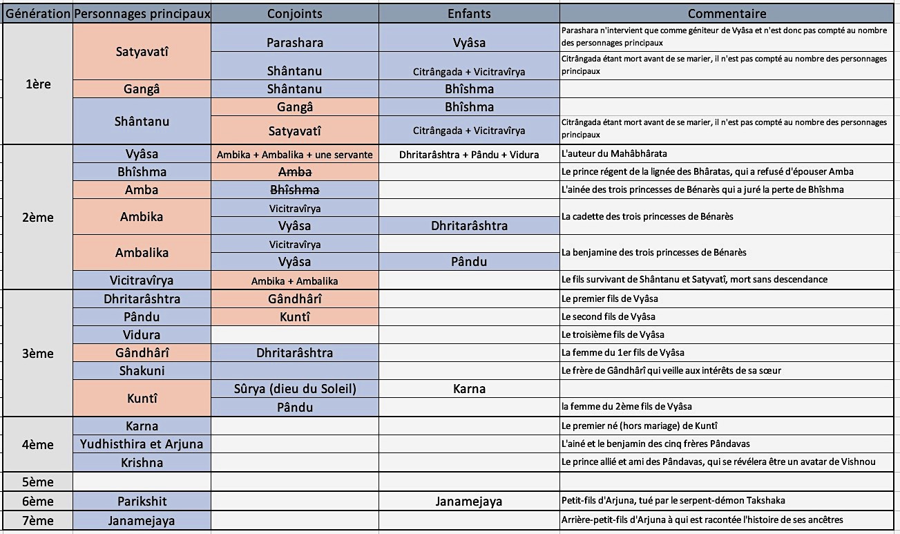The width and height of the screenshot is (900, 534).
Task: Select the Génération header cell
Action: point(37,13)
